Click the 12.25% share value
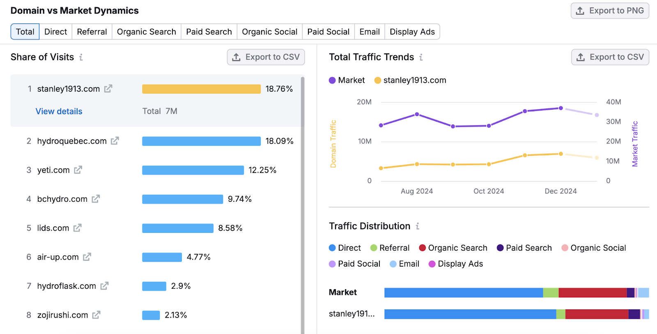The height and width of the screenshot is (334, 657). [262, 170]
